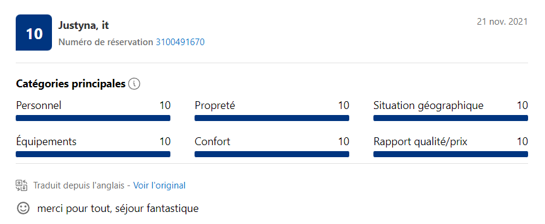The width and height of the screenshot is (545, 224).
Task: Click the Traduit depuis l'anglais text
Action: coord(79,185)
